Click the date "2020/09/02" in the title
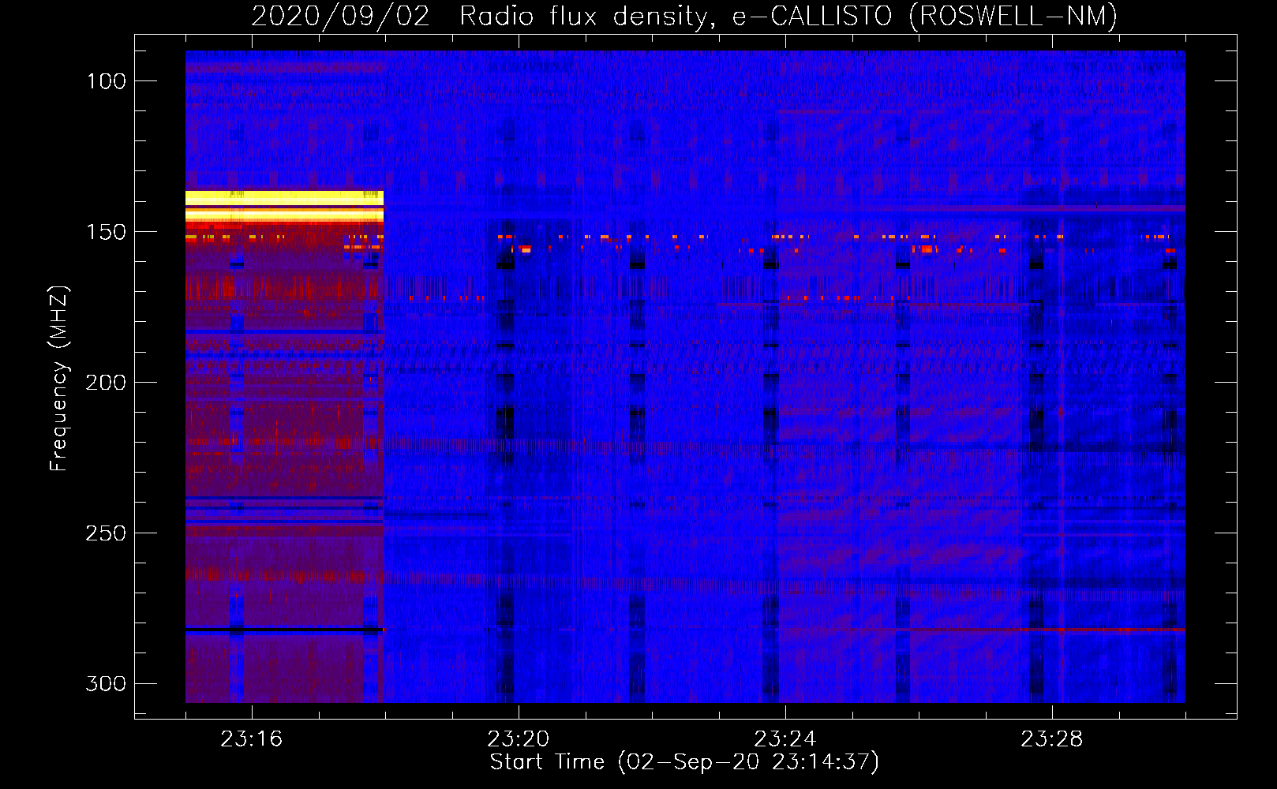 tap(341, 16)
